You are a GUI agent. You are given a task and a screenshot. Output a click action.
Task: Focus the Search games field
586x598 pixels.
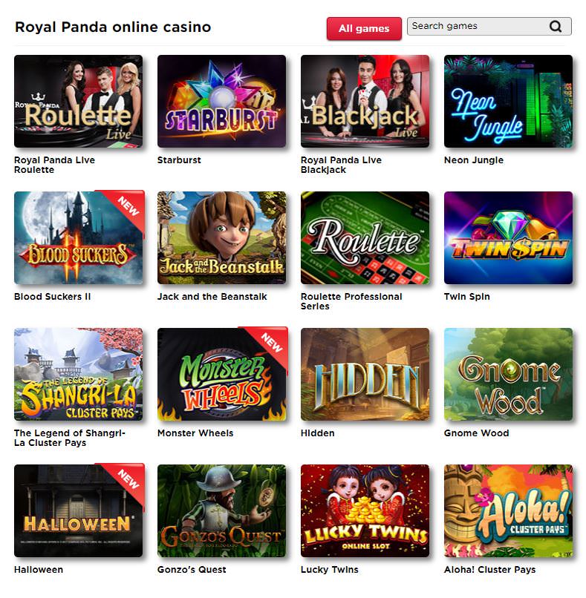point(489,26)
